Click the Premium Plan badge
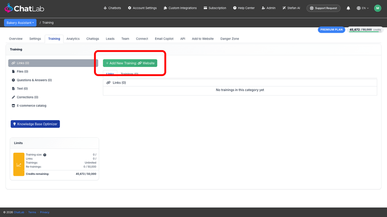The height and width of the screenshot is (217, 387). pos(332,30)
